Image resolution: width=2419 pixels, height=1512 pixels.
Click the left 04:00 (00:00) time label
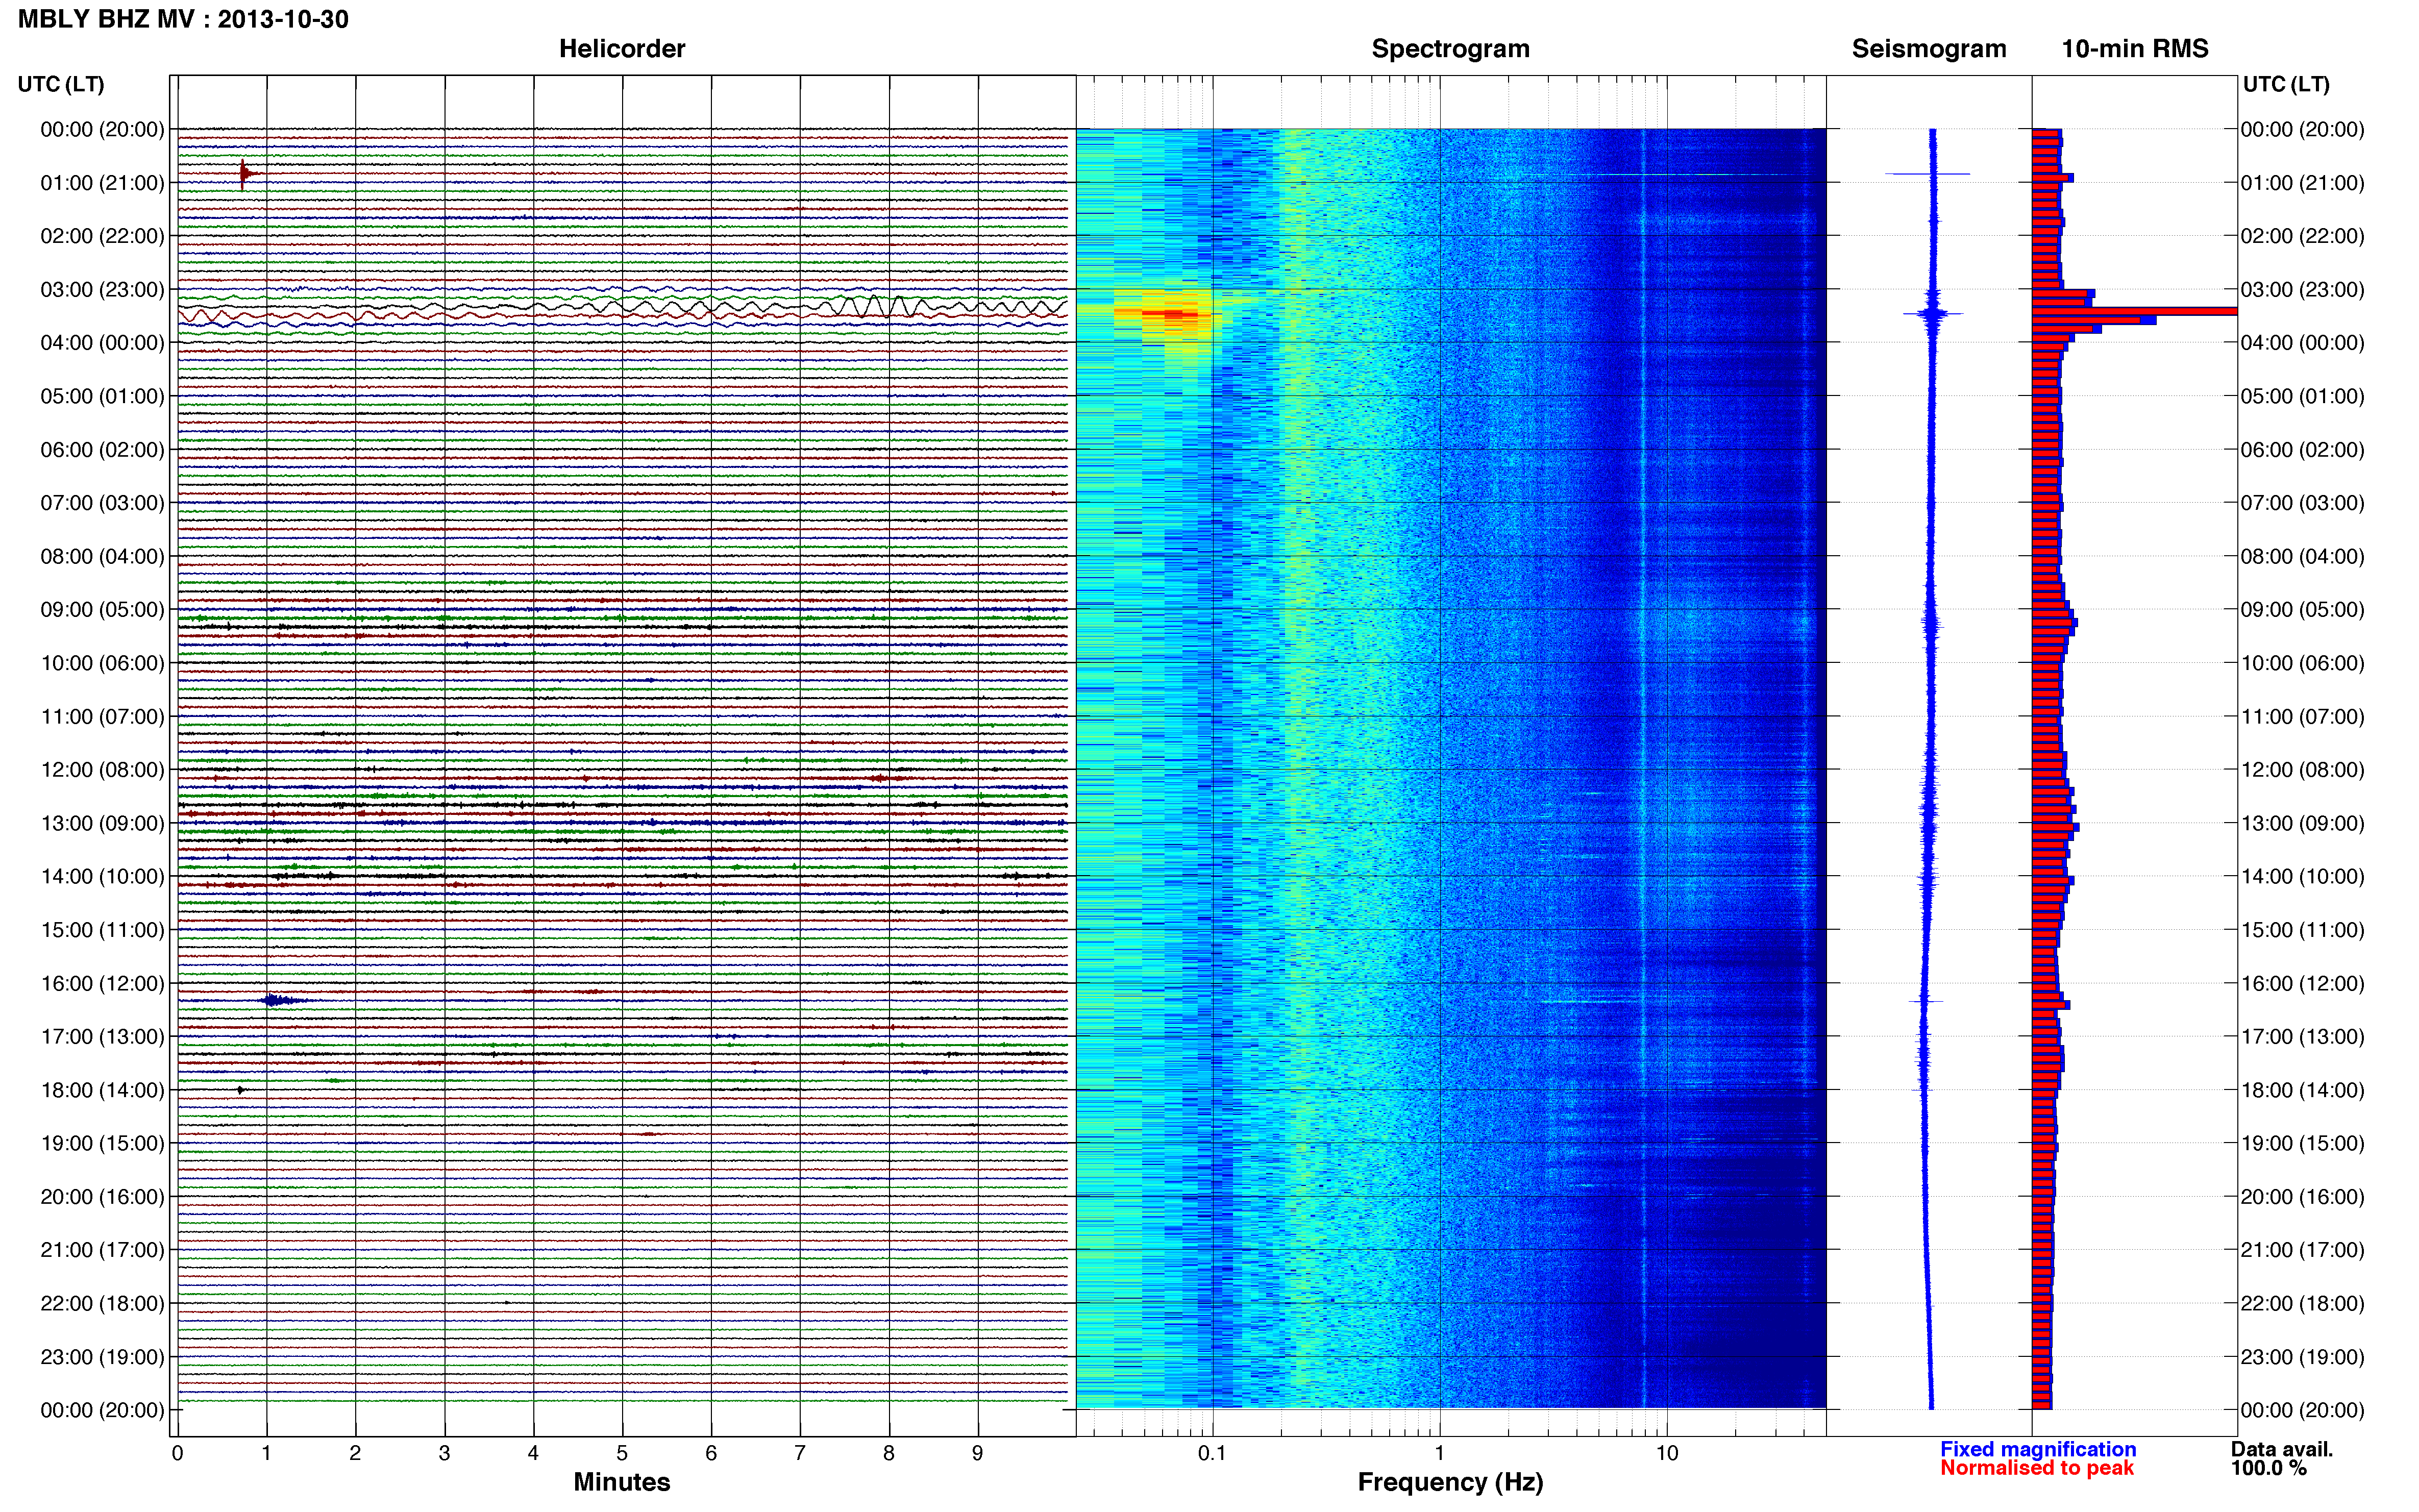coord(102,343)
